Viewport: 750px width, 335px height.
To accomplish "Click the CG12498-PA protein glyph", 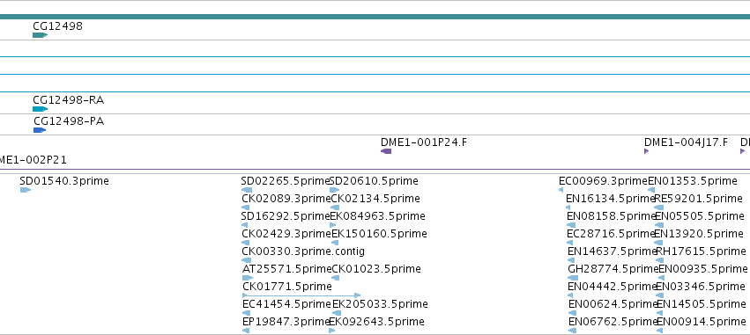I will tap(40, 130).
